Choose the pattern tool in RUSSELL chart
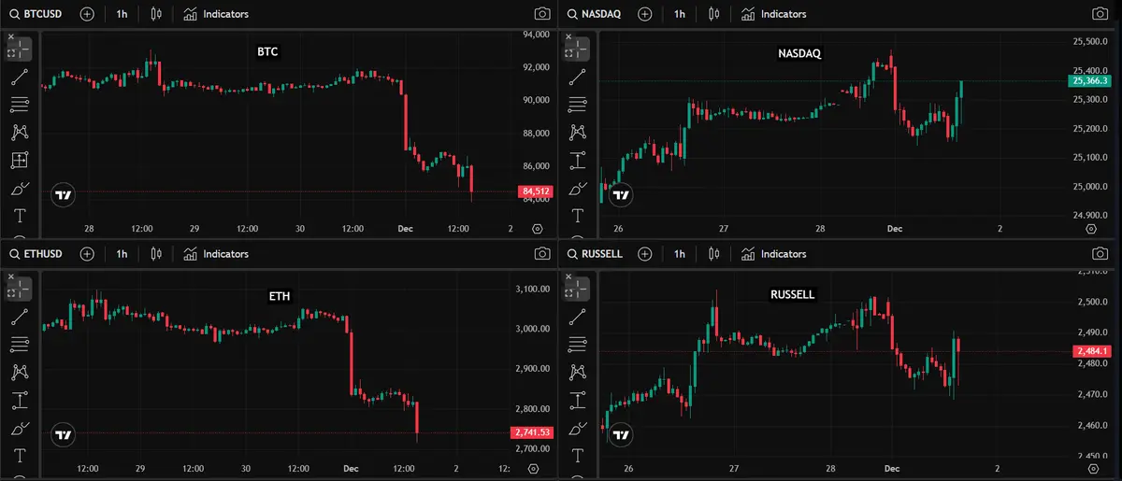Screen dimensions: 1122x481 [x=578, y=373]
